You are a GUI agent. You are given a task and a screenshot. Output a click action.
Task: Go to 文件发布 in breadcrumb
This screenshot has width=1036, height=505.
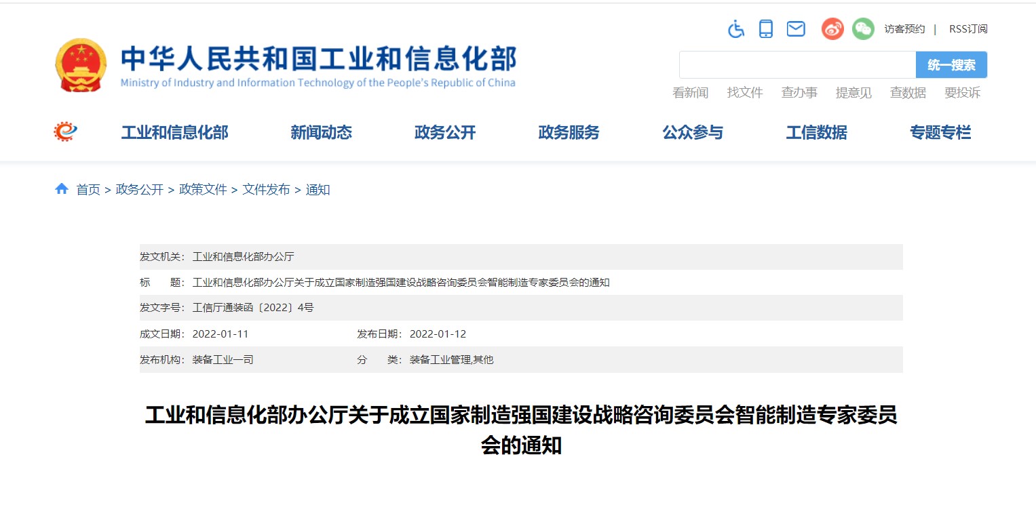[x=266, y=190]
